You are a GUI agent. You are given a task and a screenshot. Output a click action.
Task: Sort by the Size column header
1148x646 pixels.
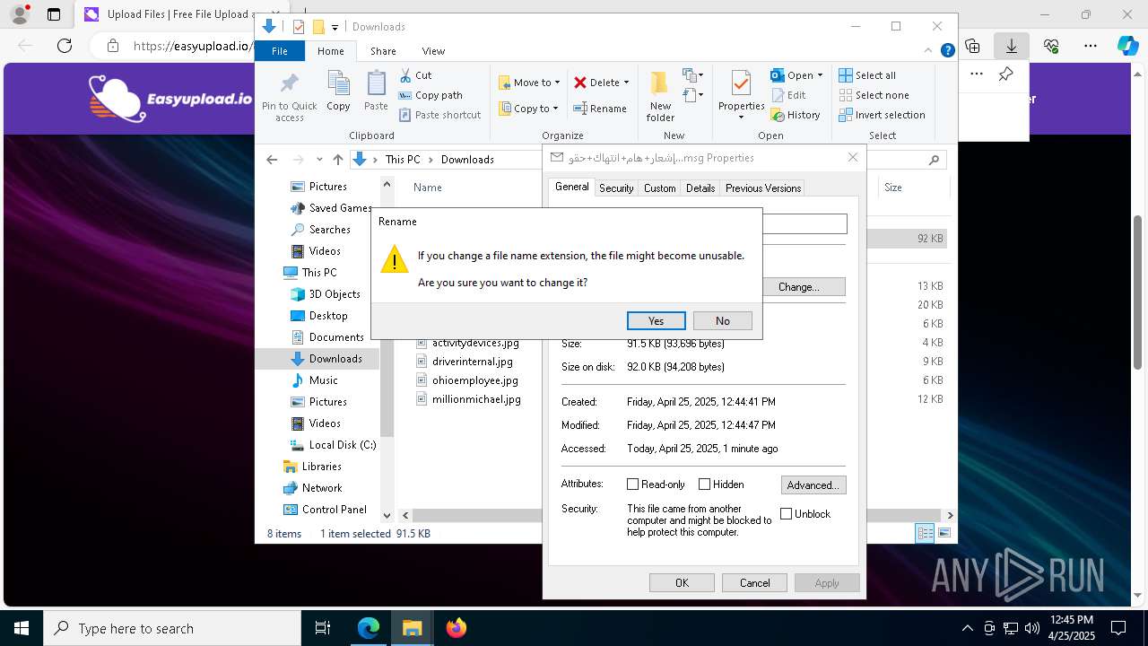893,188
